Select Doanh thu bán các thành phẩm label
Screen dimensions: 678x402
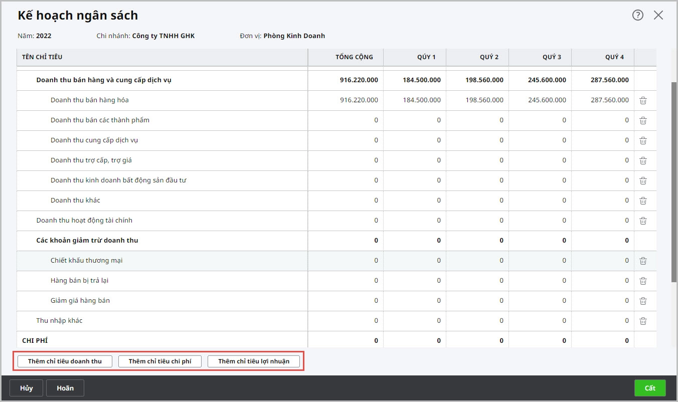100,120
